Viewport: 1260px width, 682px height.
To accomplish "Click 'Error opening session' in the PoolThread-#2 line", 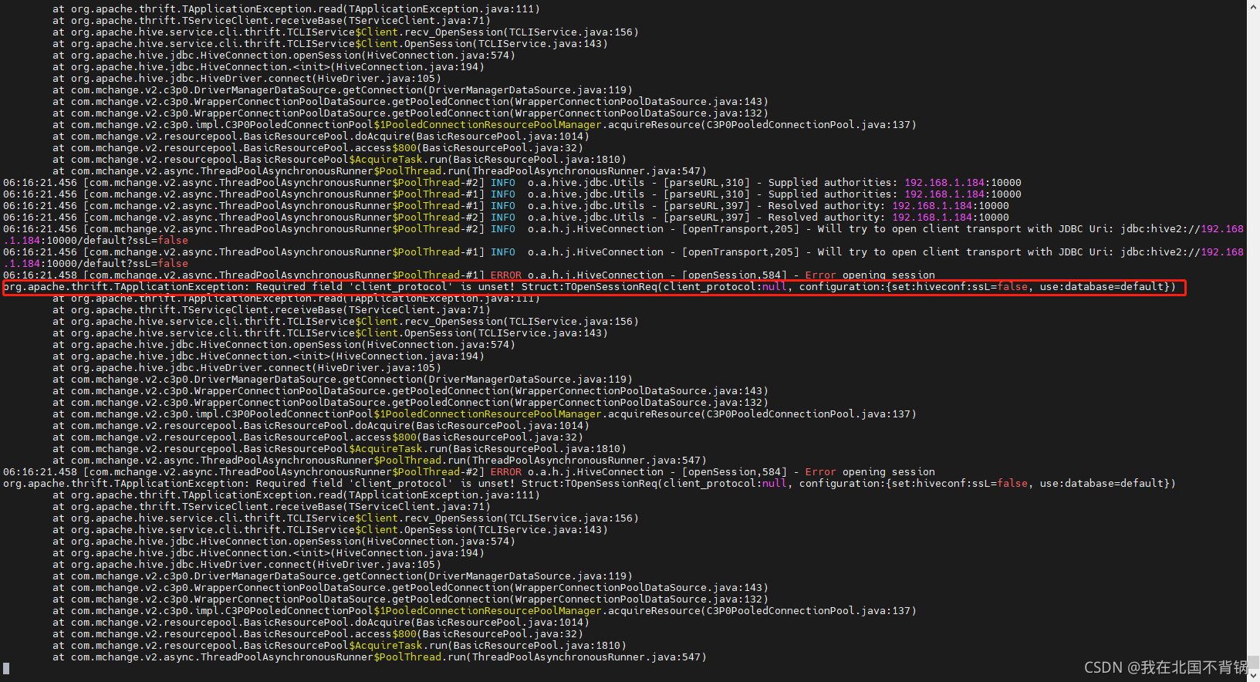I will point(870,472).
